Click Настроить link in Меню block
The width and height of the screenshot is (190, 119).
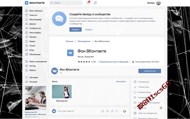click(x=121, y=82)
